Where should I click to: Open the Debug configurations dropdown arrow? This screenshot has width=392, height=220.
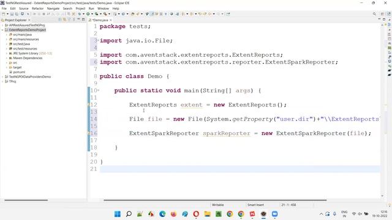click(x=83, y=14)
